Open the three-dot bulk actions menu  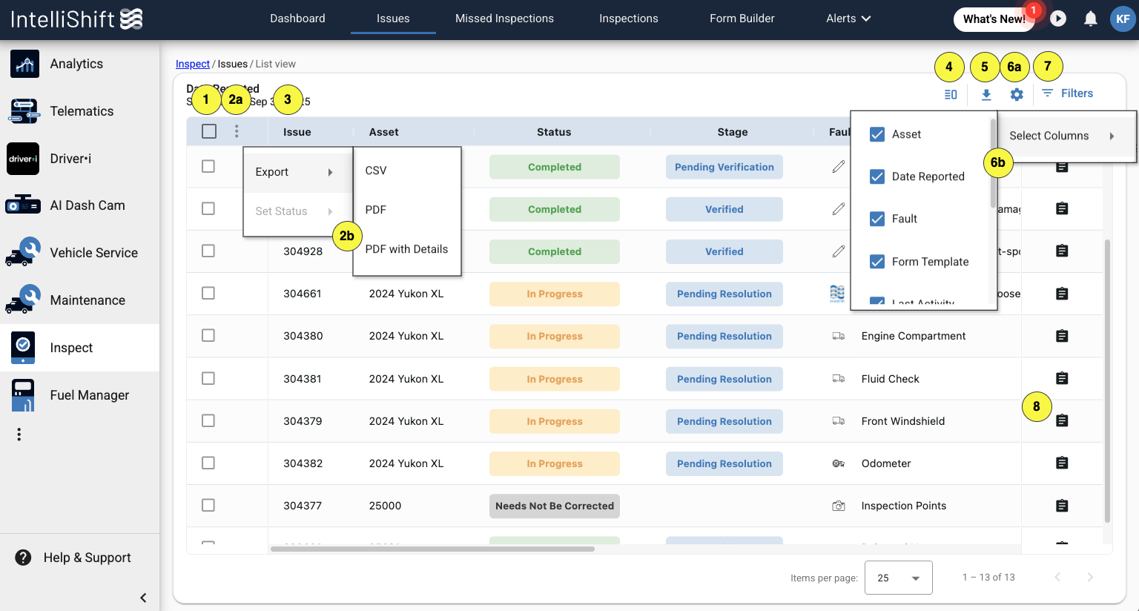(237, 131)
